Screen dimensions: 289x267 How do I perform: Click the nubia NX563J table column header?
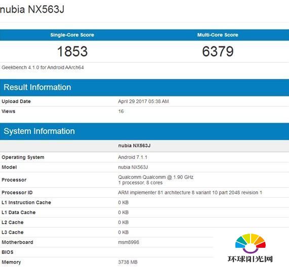pyautogui.click(x=134, y=146)
